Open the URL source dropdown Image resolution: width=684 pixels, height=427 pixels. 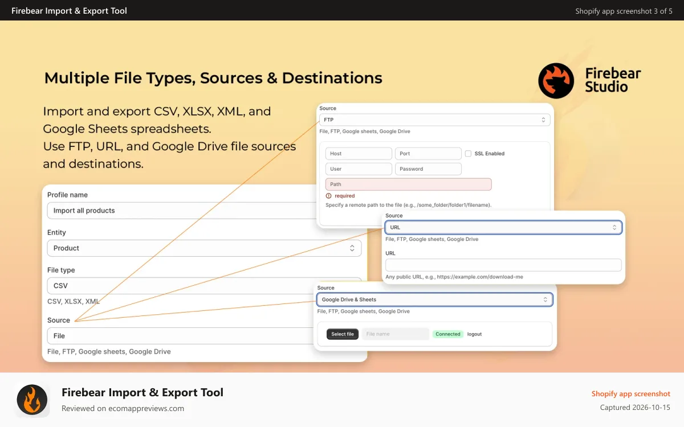click(503, 227)
